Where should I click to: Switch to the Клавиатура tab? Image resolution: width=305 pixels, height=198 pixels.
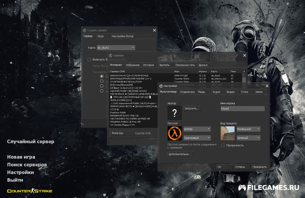[187, 92]
